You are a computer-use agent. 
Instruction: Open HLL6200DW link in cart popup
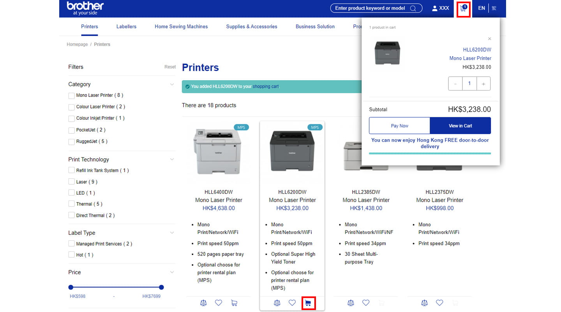(477, 50)
